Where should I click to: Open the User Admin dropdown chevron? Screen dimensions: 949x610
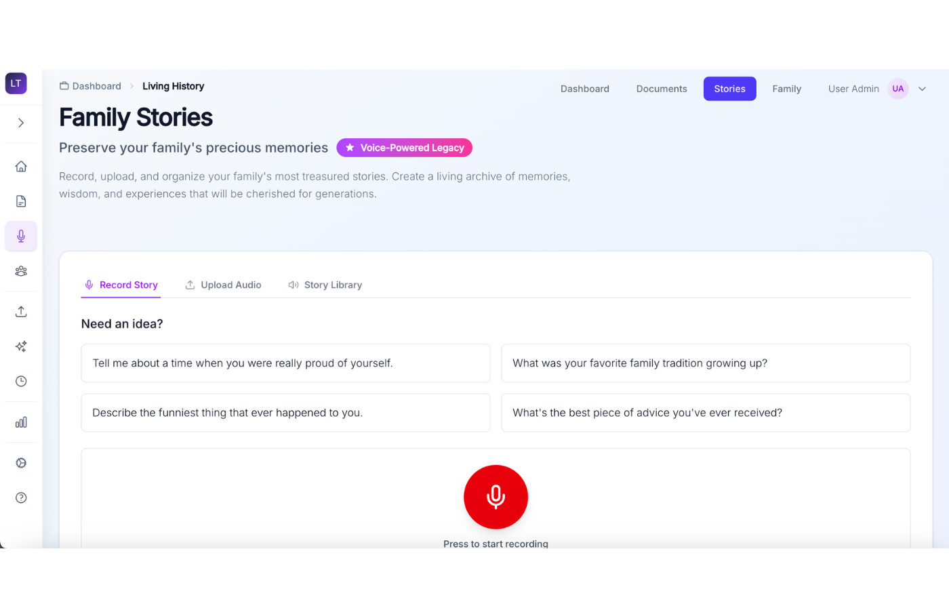click(x=922, y=89)
